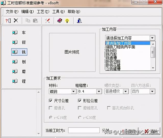The width and height of the screenshot is (163, 138).
Task: Click the 清除 clear button
Action: tap(151, 131)
